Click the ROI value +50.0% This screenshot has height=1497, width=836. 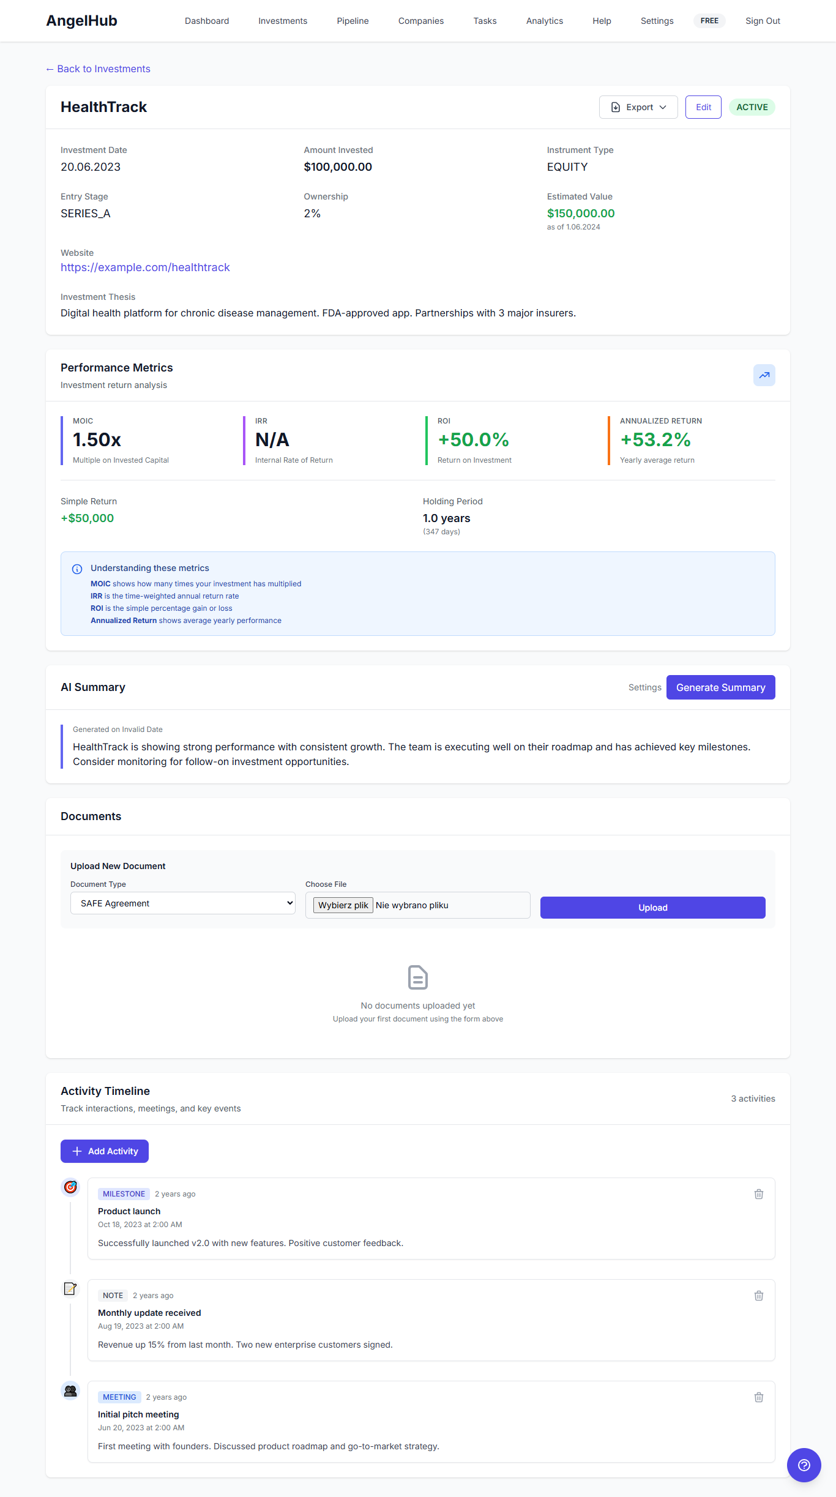pyautogui.click(x=474, y=439)
